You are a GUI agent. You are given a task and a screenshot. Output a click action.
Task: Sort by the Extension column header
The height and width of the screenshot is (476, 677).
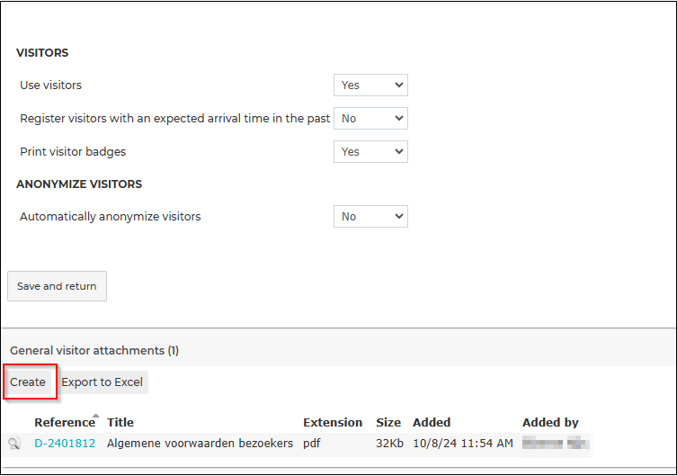click(333, 422)
